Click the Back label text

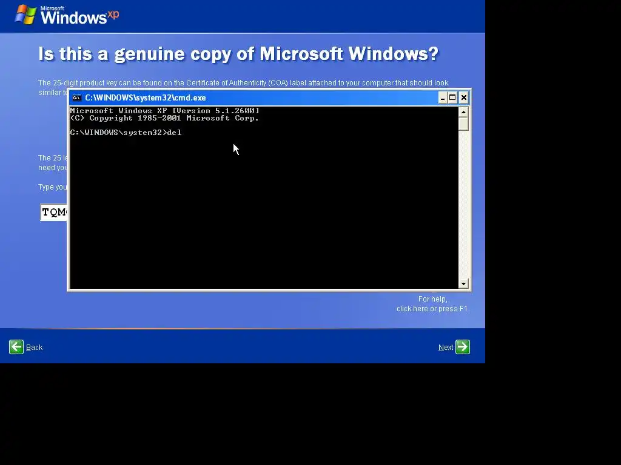(x=34, y=348)
